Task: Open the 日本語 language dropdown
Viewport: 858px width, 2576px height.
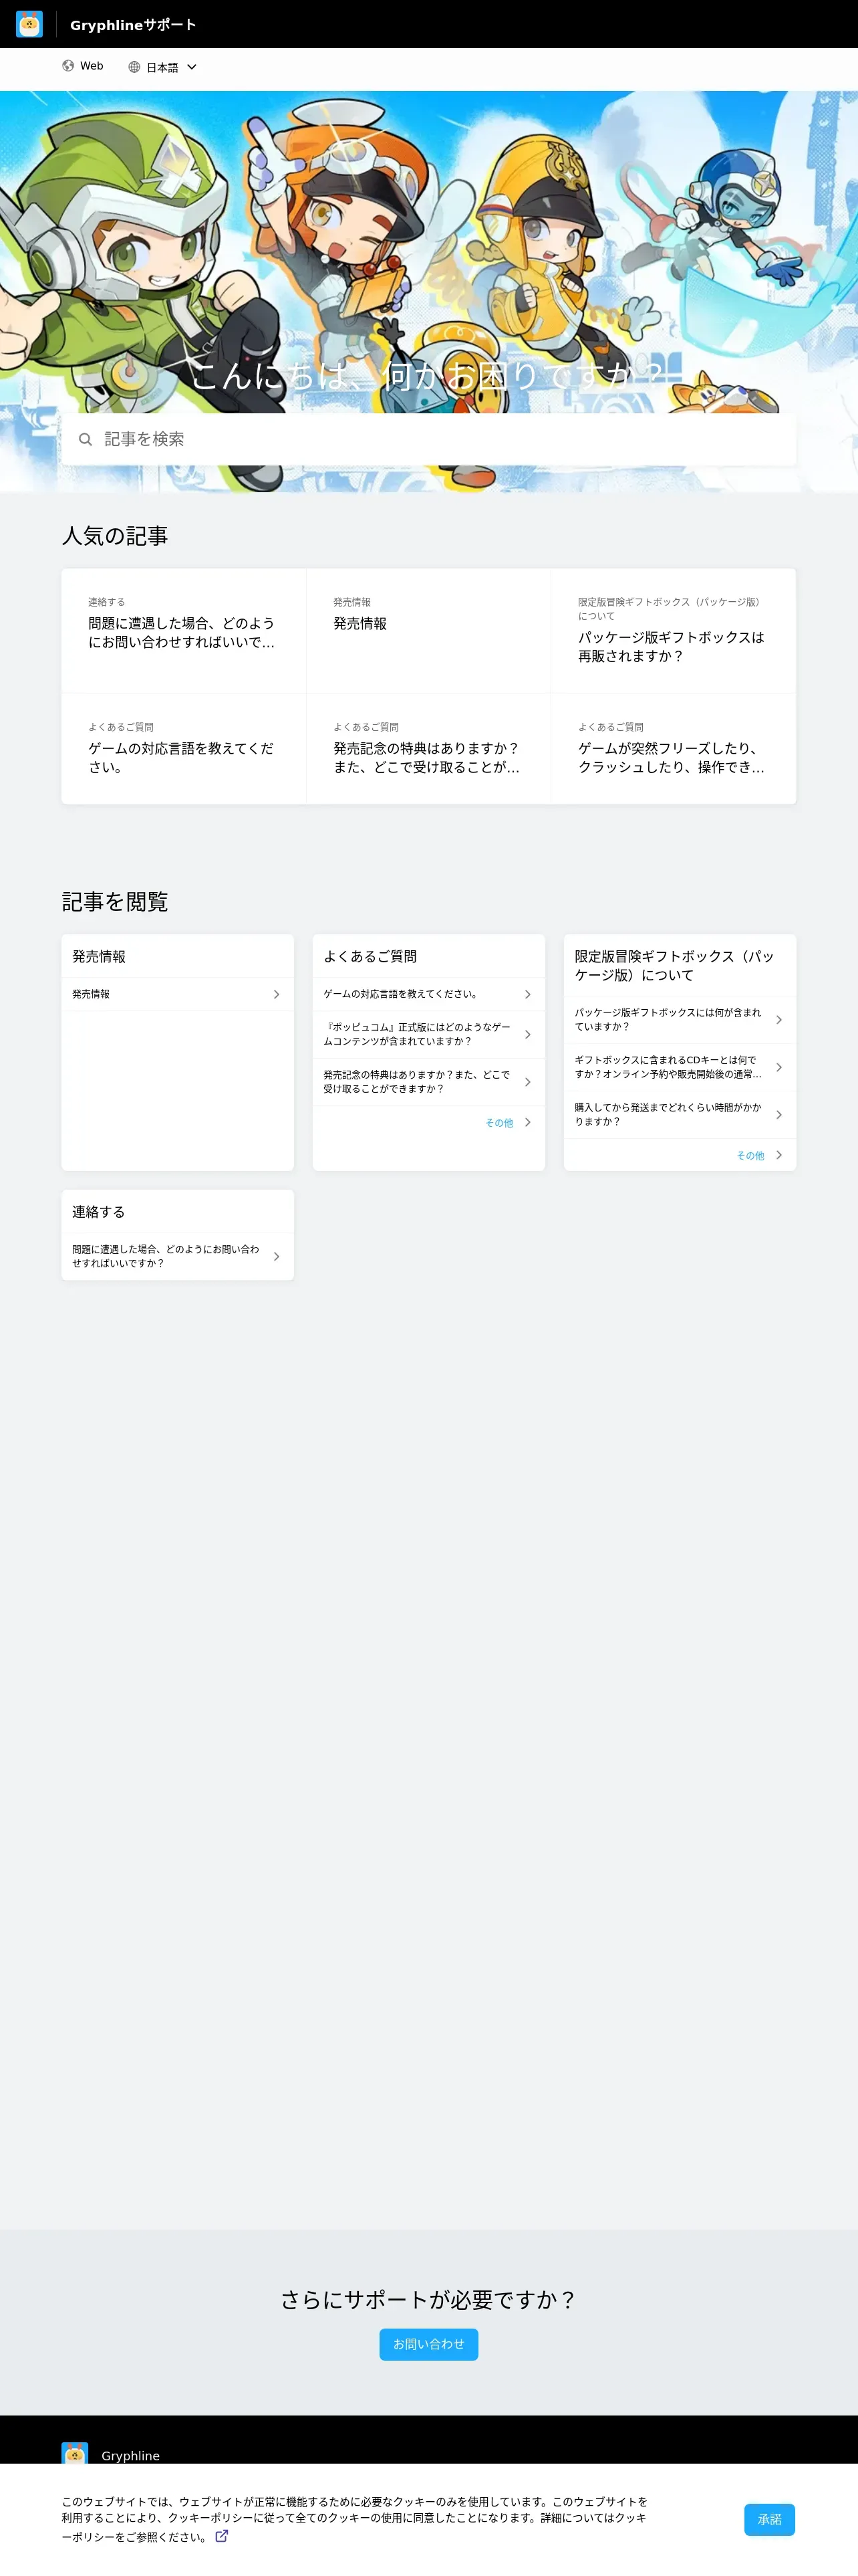Action: point(163,67)
